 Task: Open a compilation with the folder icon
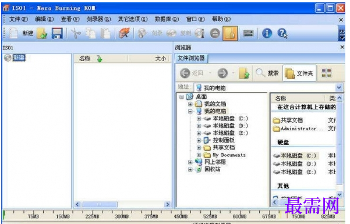click(x=42, y=34)
